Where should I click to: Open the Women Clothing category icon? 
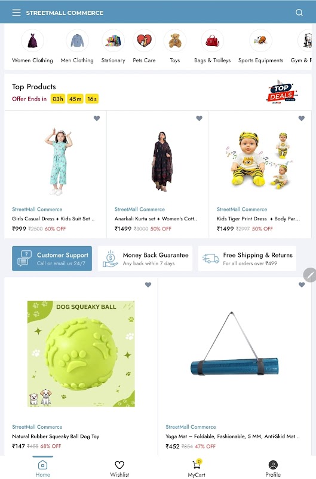[x=32, y=41]
